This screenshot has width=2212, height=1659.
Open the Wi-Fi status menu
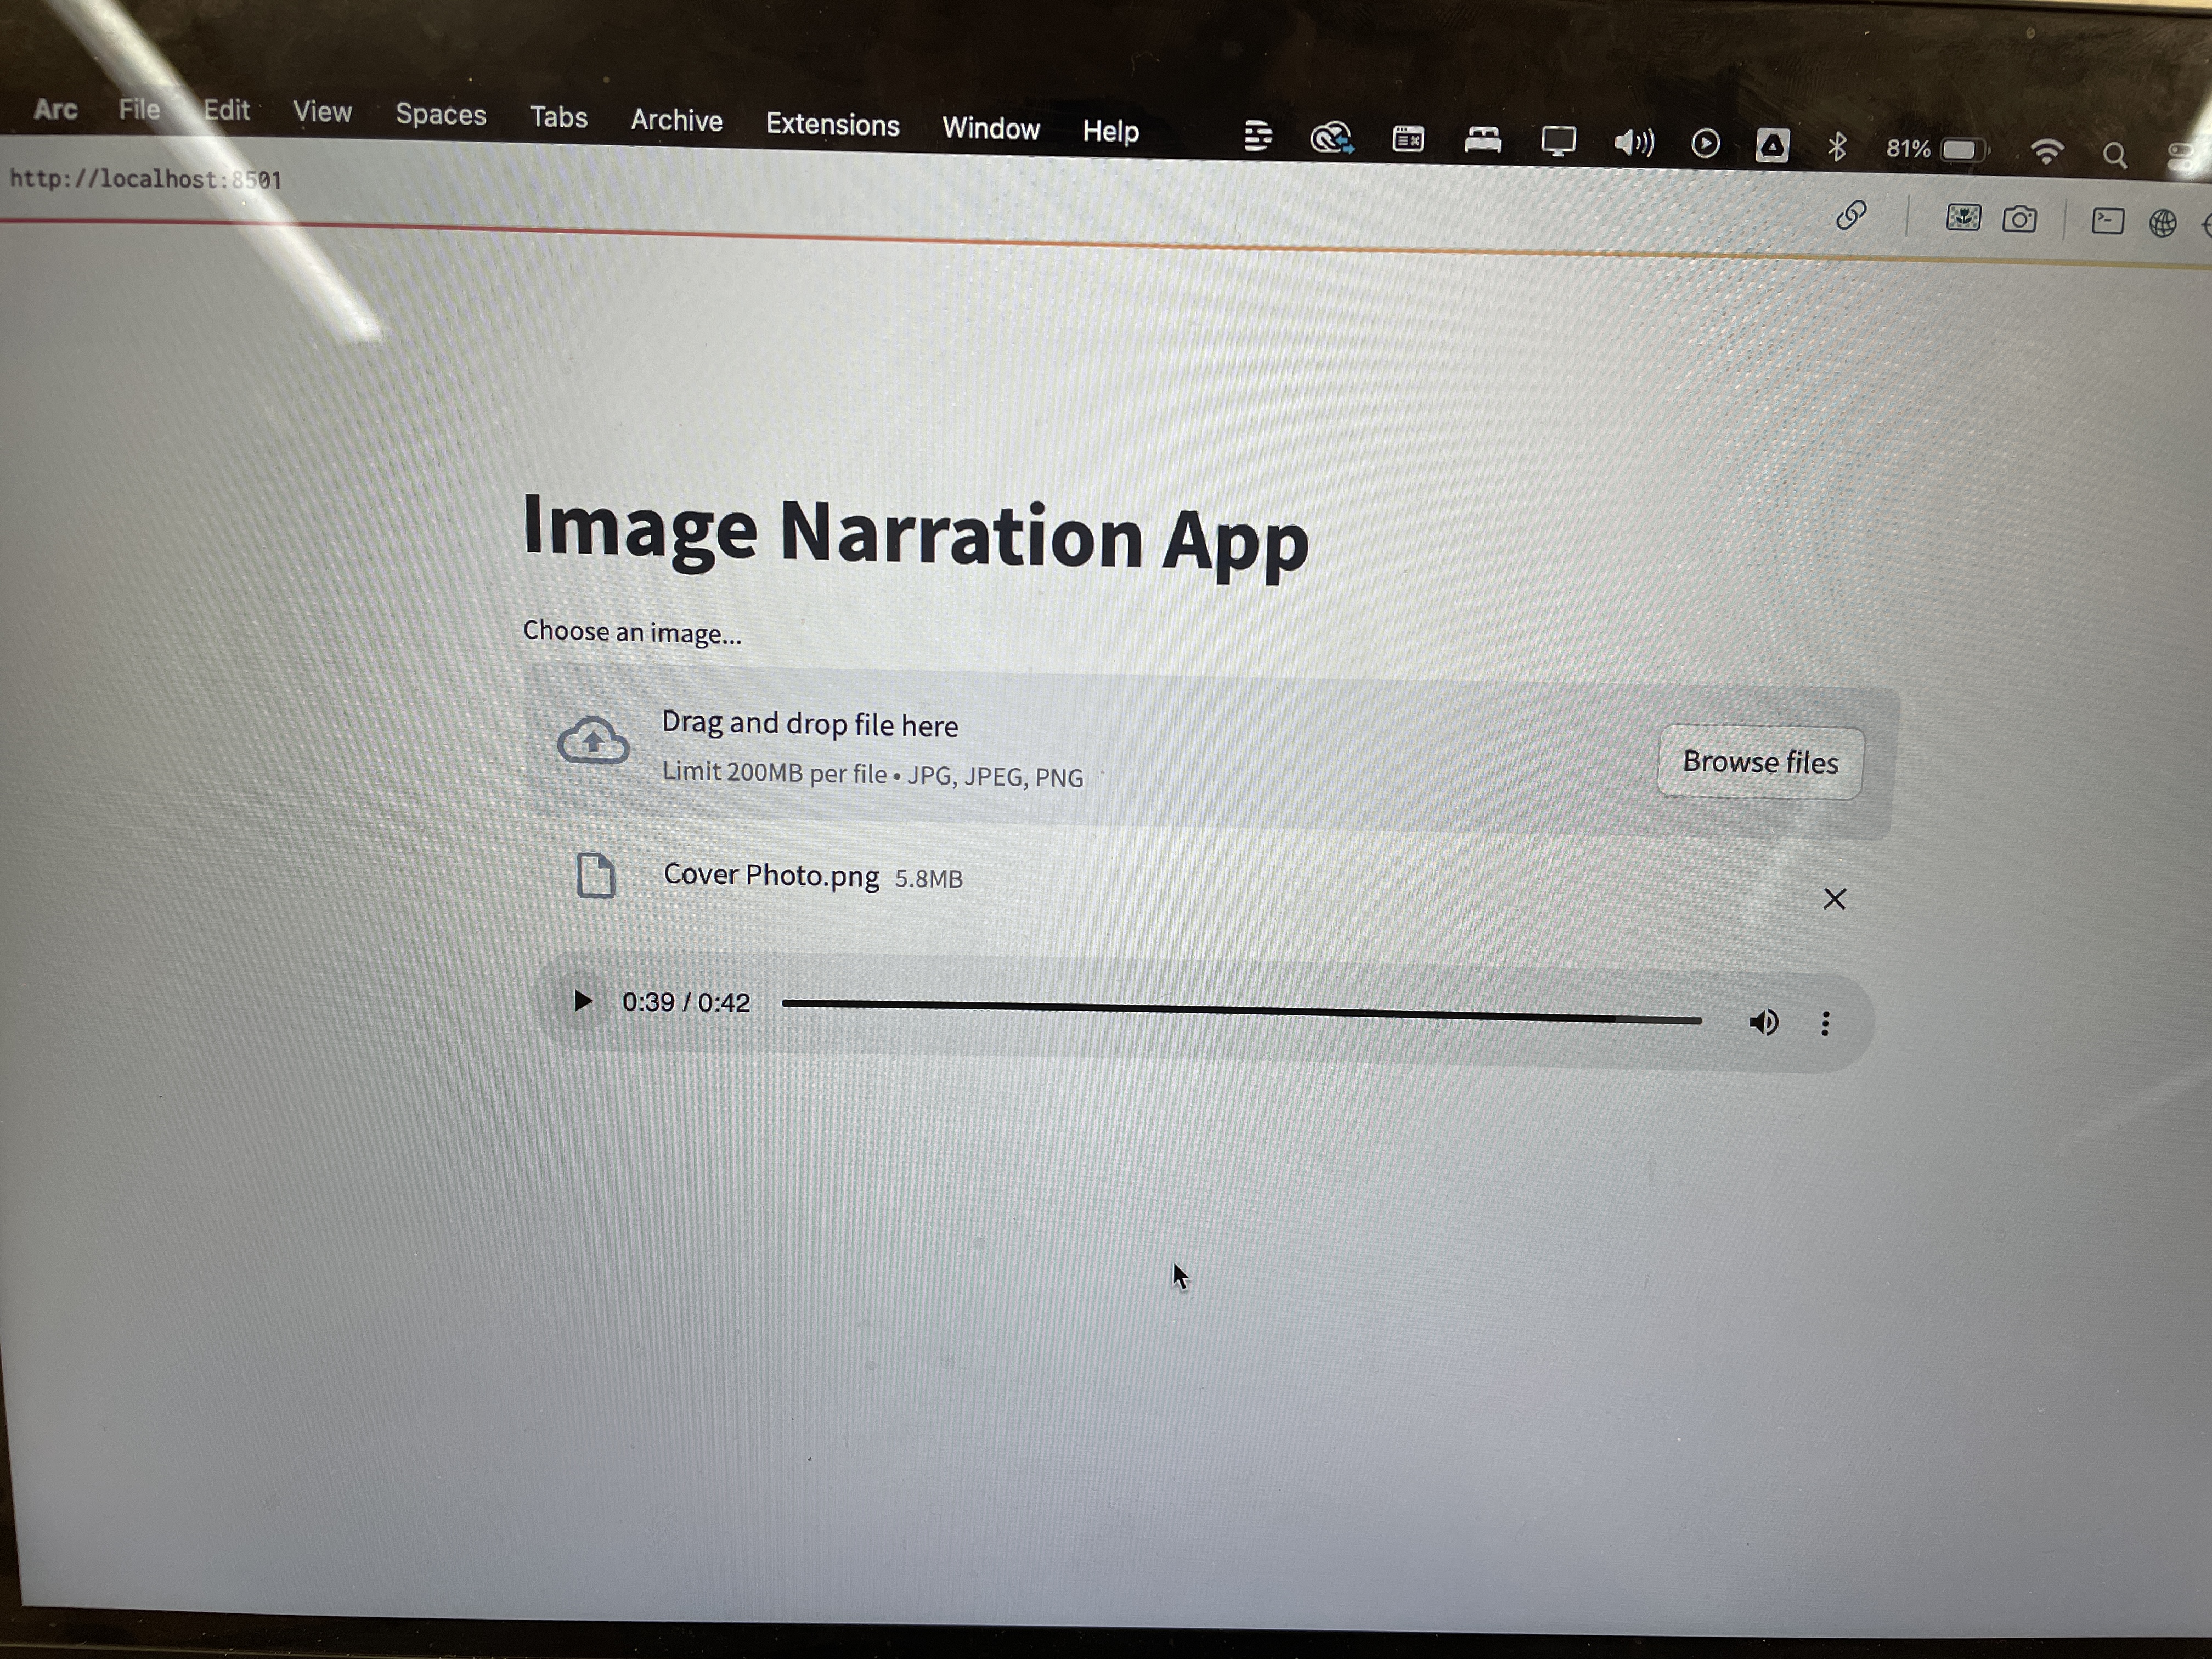tap(2047, 151)
